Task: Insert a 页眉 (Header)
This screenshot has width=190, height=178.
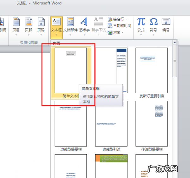Action: coord(16,25)
